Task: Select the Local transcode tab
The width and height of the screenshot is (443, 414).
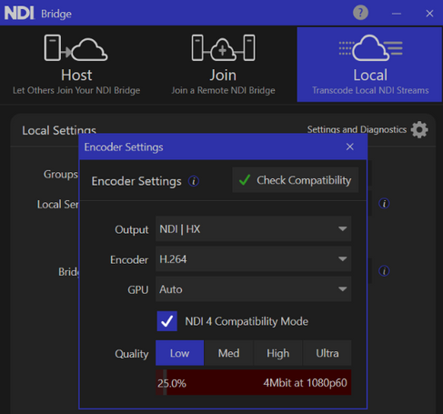Action: pyautogui.click(x=369, y=65)
